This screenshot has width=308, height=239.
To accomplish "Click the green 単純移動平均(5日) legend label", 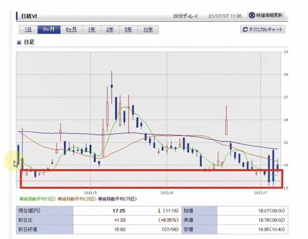I will tap(38, 199).
